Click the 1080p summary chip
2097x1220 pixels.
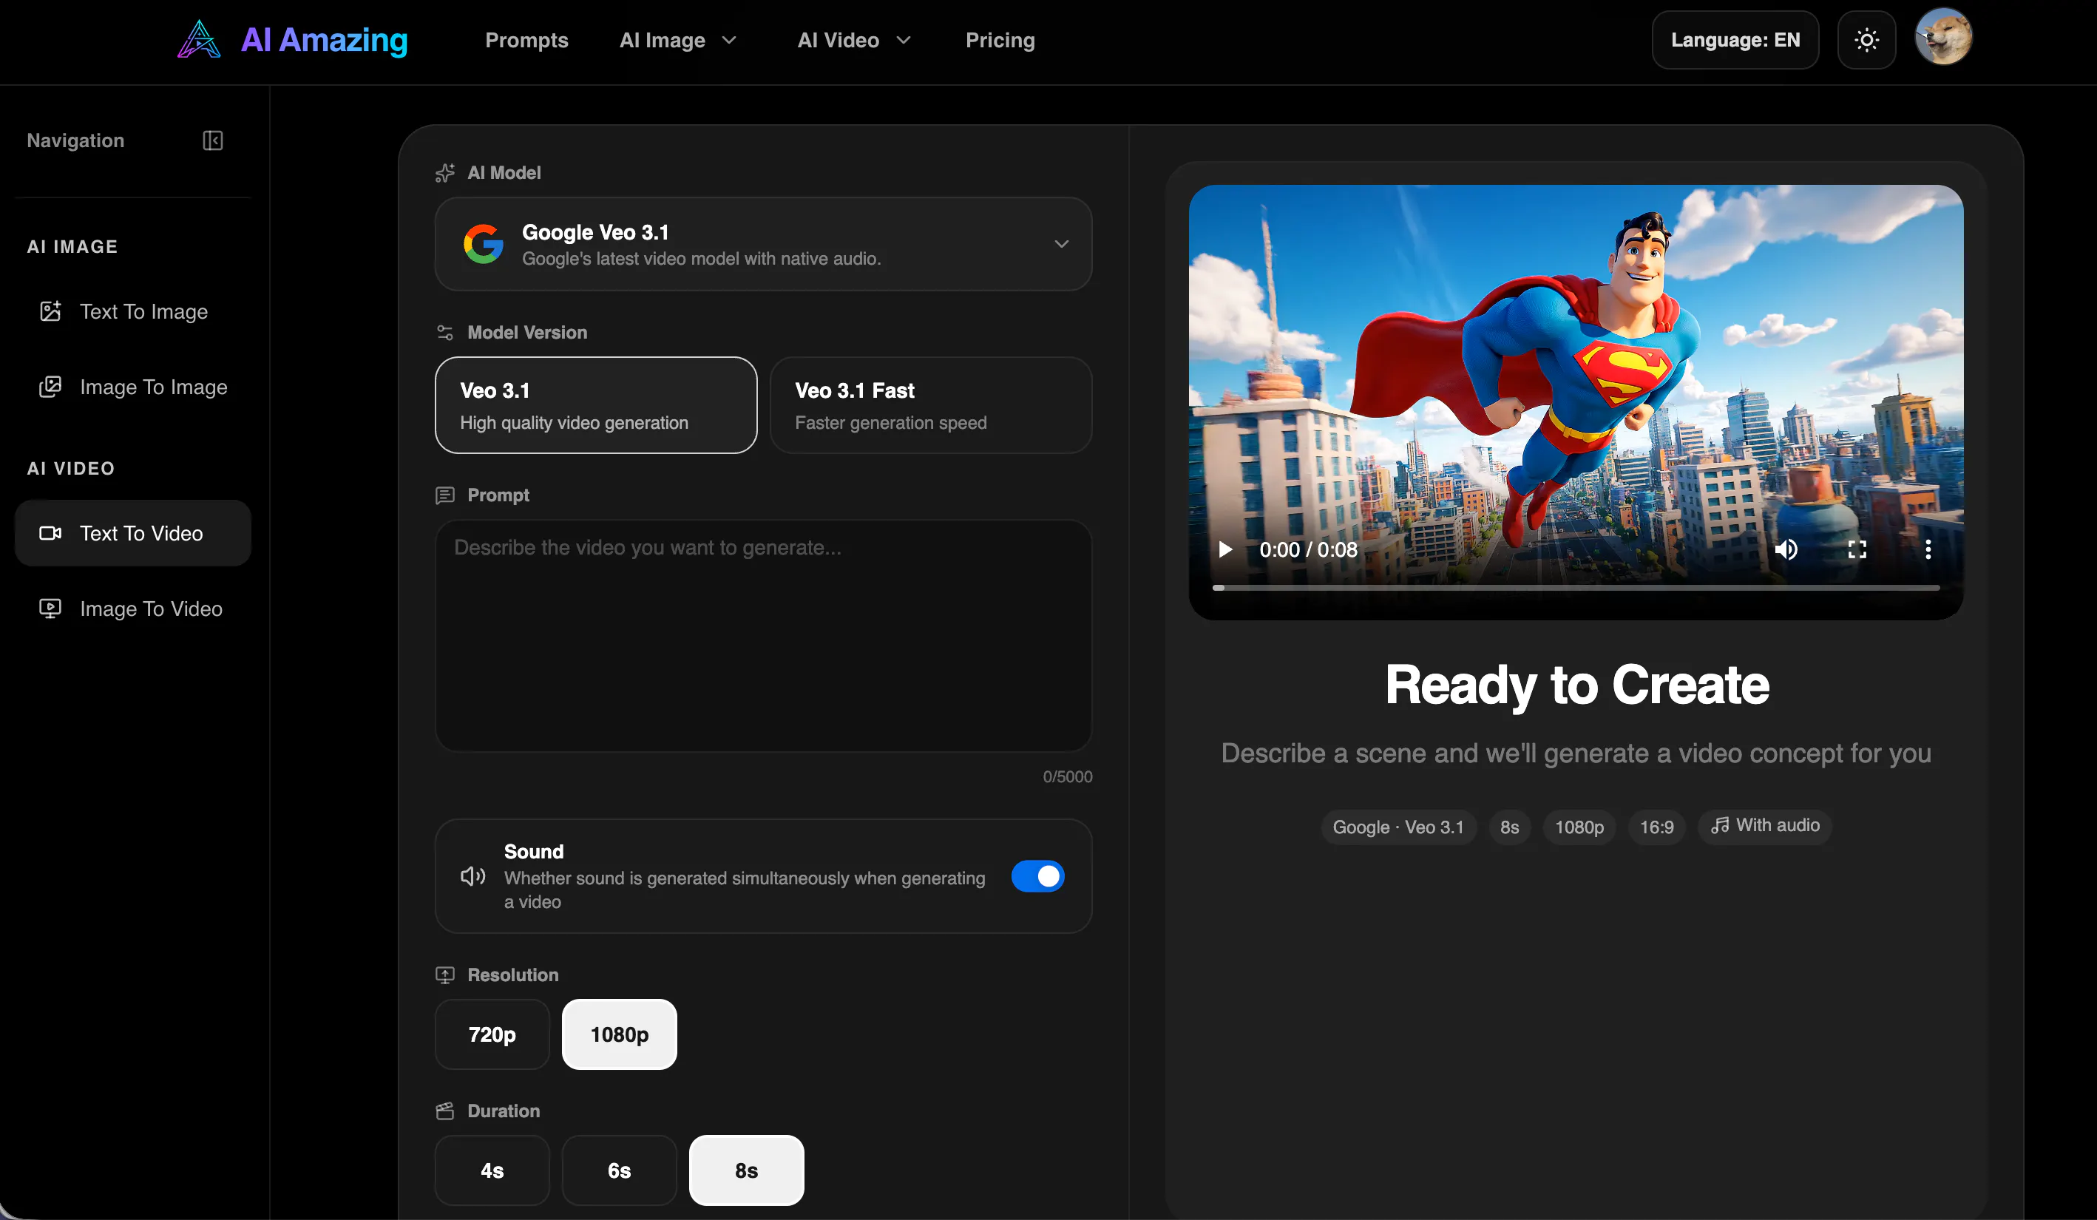(x=1579, y=827)
